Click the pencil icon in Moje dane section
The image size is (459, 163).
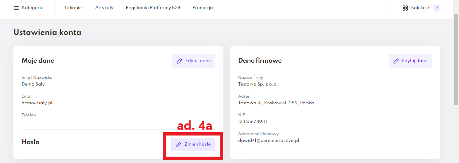(x=179, y=61)
